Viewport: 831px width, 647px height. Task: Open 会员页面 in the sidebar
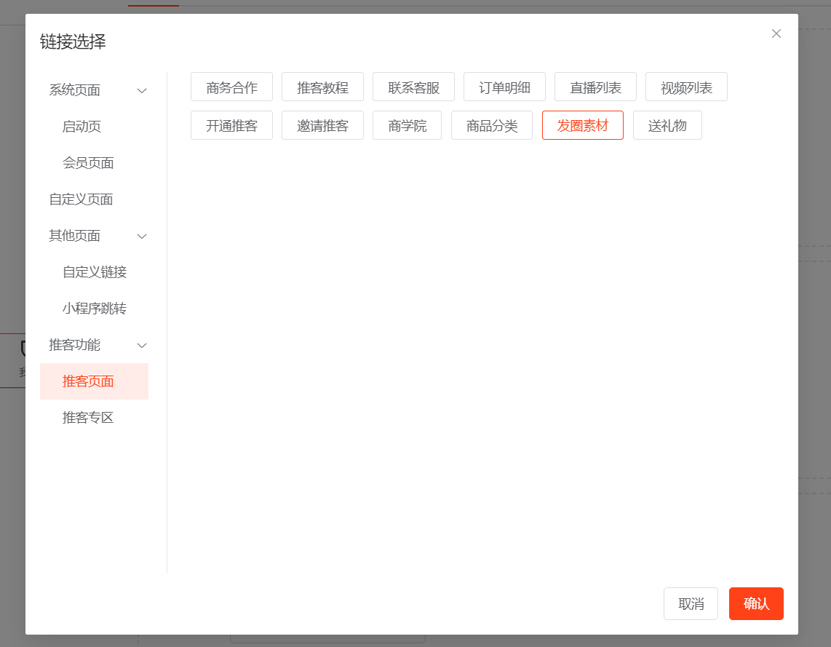[88, 163]
